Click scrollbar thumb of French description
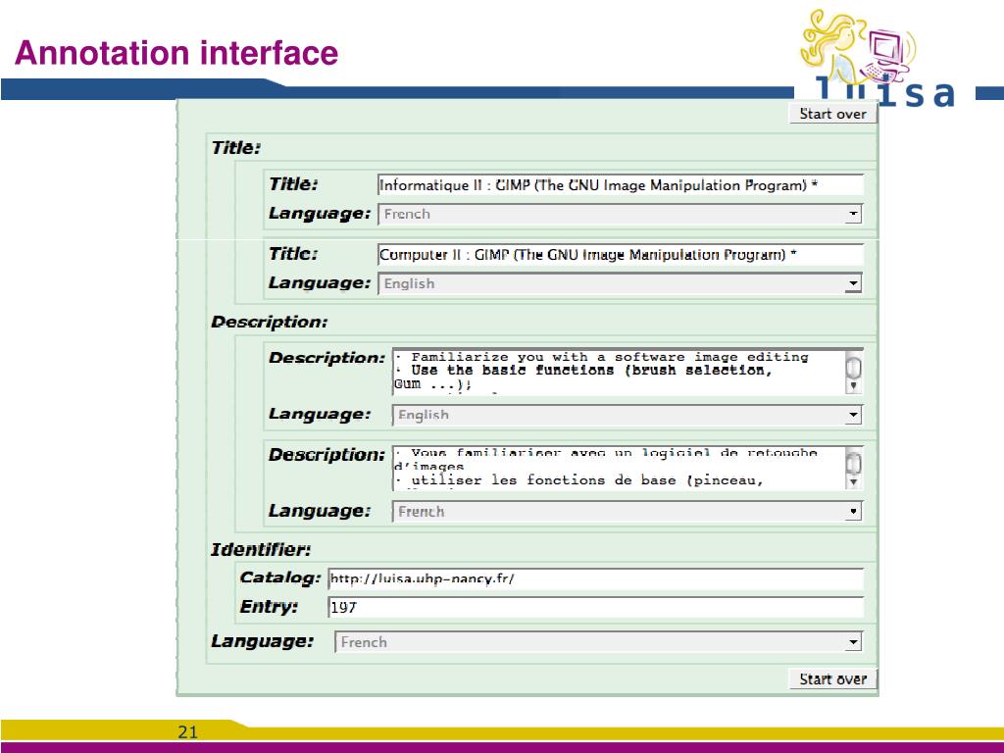Screen dimensions: 1004x753 [x=854, y=463]
